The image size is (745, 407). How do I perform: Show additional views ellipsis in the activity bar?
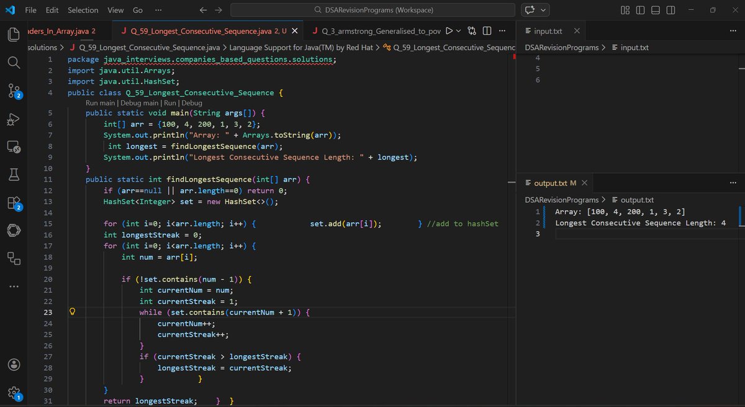tap(14, 287)
